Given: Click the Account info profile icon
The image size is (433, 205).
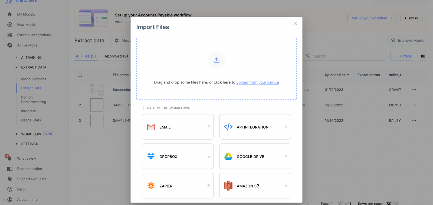Looking at the screenshot, I should tap(10, 200).
